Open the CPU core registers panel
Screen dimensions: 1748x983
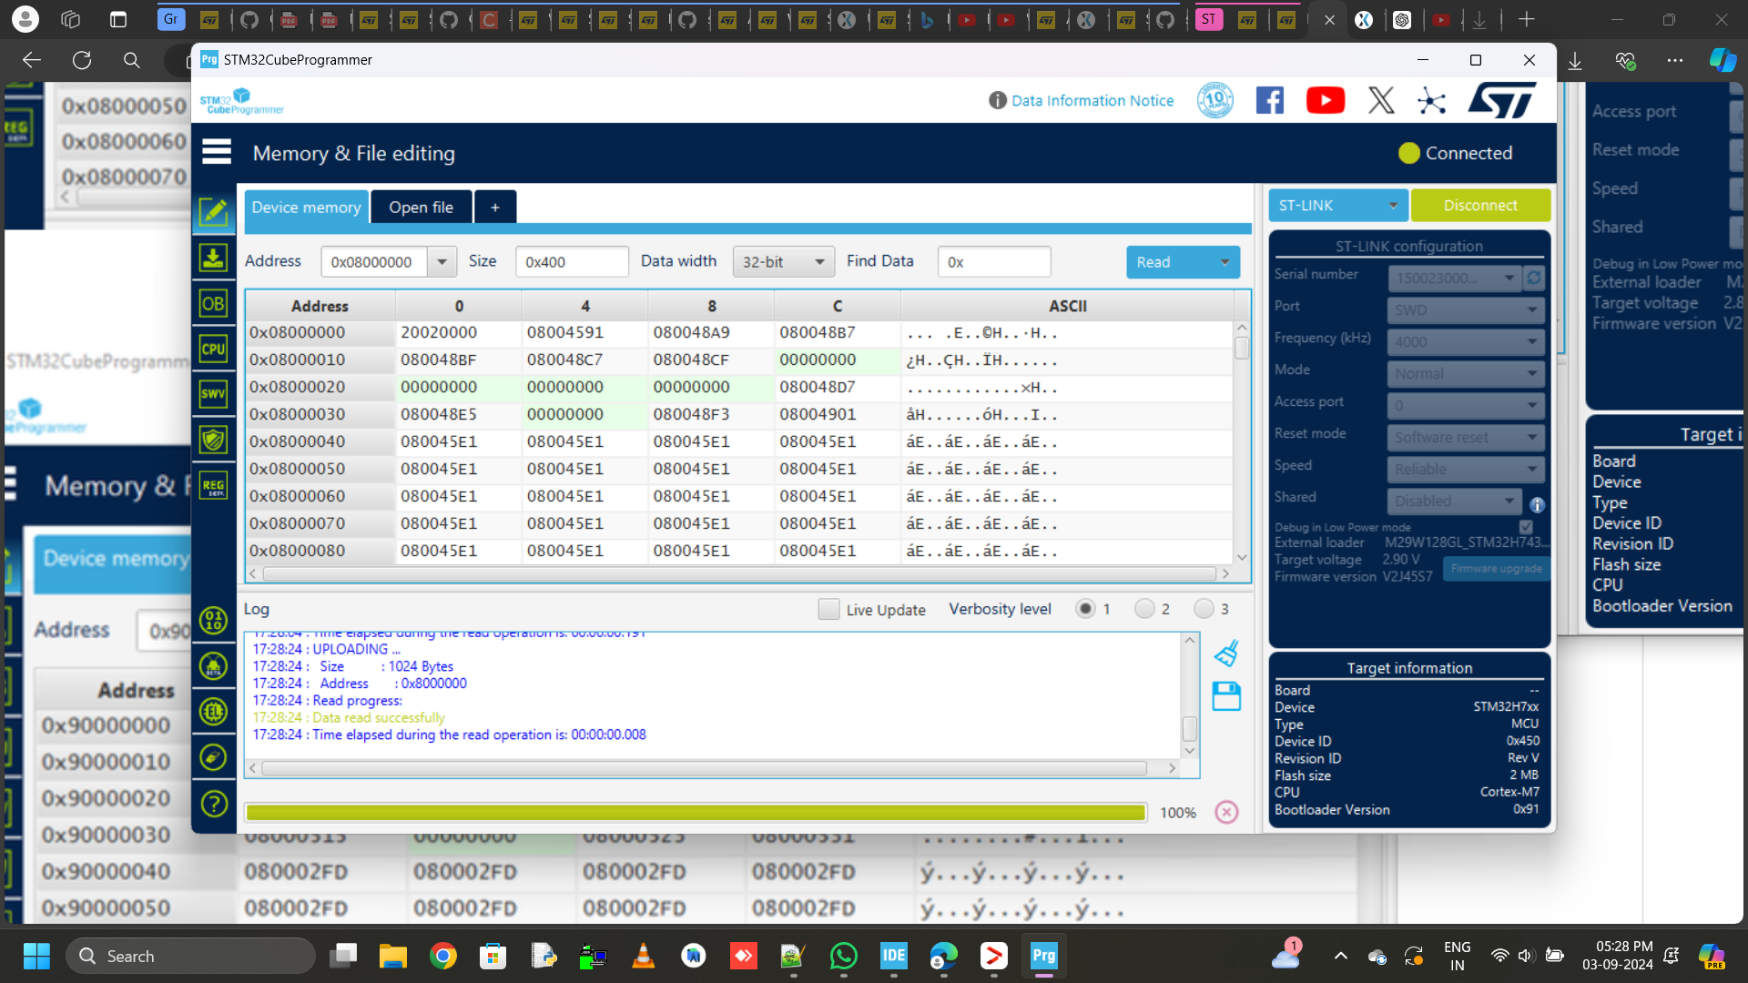tap(213, 348)
